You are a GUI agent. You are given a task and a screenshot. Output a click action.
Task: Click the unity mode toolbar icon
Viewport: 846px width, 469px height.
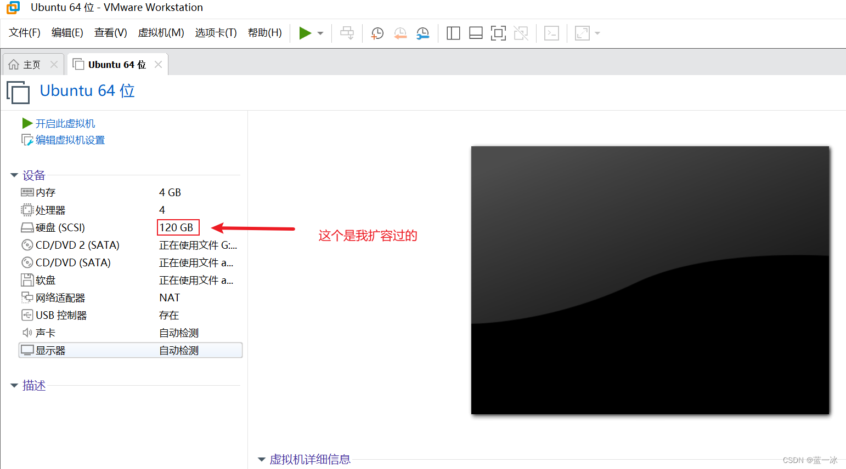tap(521, 33)
